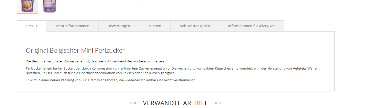
Task: Open Informationen für Allergiker tab
Action: point(251,26)
